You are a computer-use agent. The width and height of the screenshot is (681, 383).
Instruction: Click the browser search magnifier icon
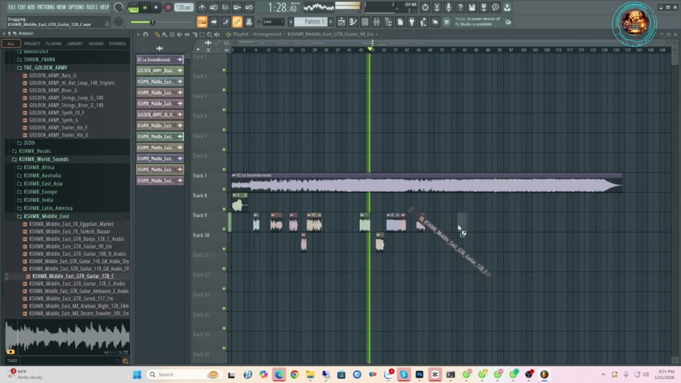126,361
